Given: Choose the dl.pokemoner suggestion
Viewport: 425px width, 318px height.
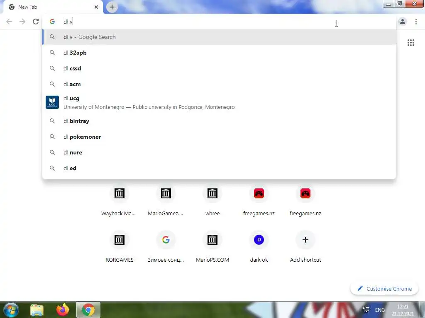Looking at the screenshot, I should click(x=219, y=137).
